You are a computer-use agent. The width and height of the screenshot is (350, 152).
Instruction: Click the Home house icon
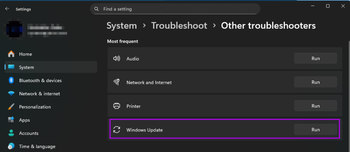11,54
